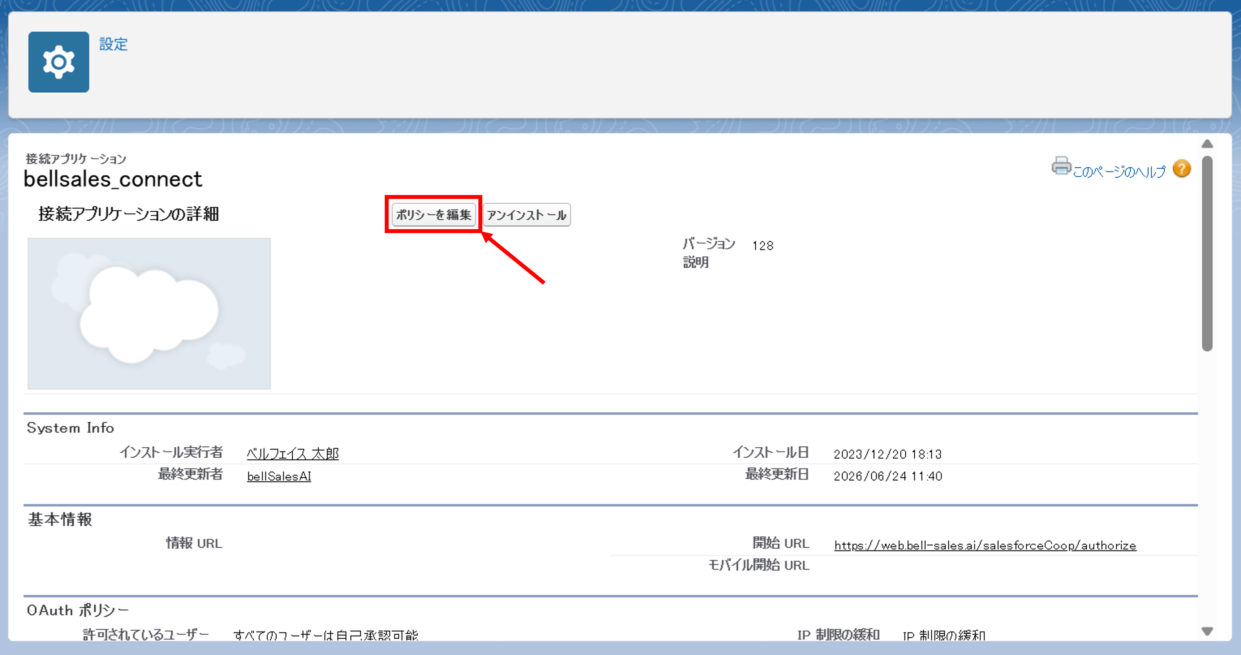Click the install date 2023/12/20 18:13
Screen dimensions: 1241x655
coord(887,454)
